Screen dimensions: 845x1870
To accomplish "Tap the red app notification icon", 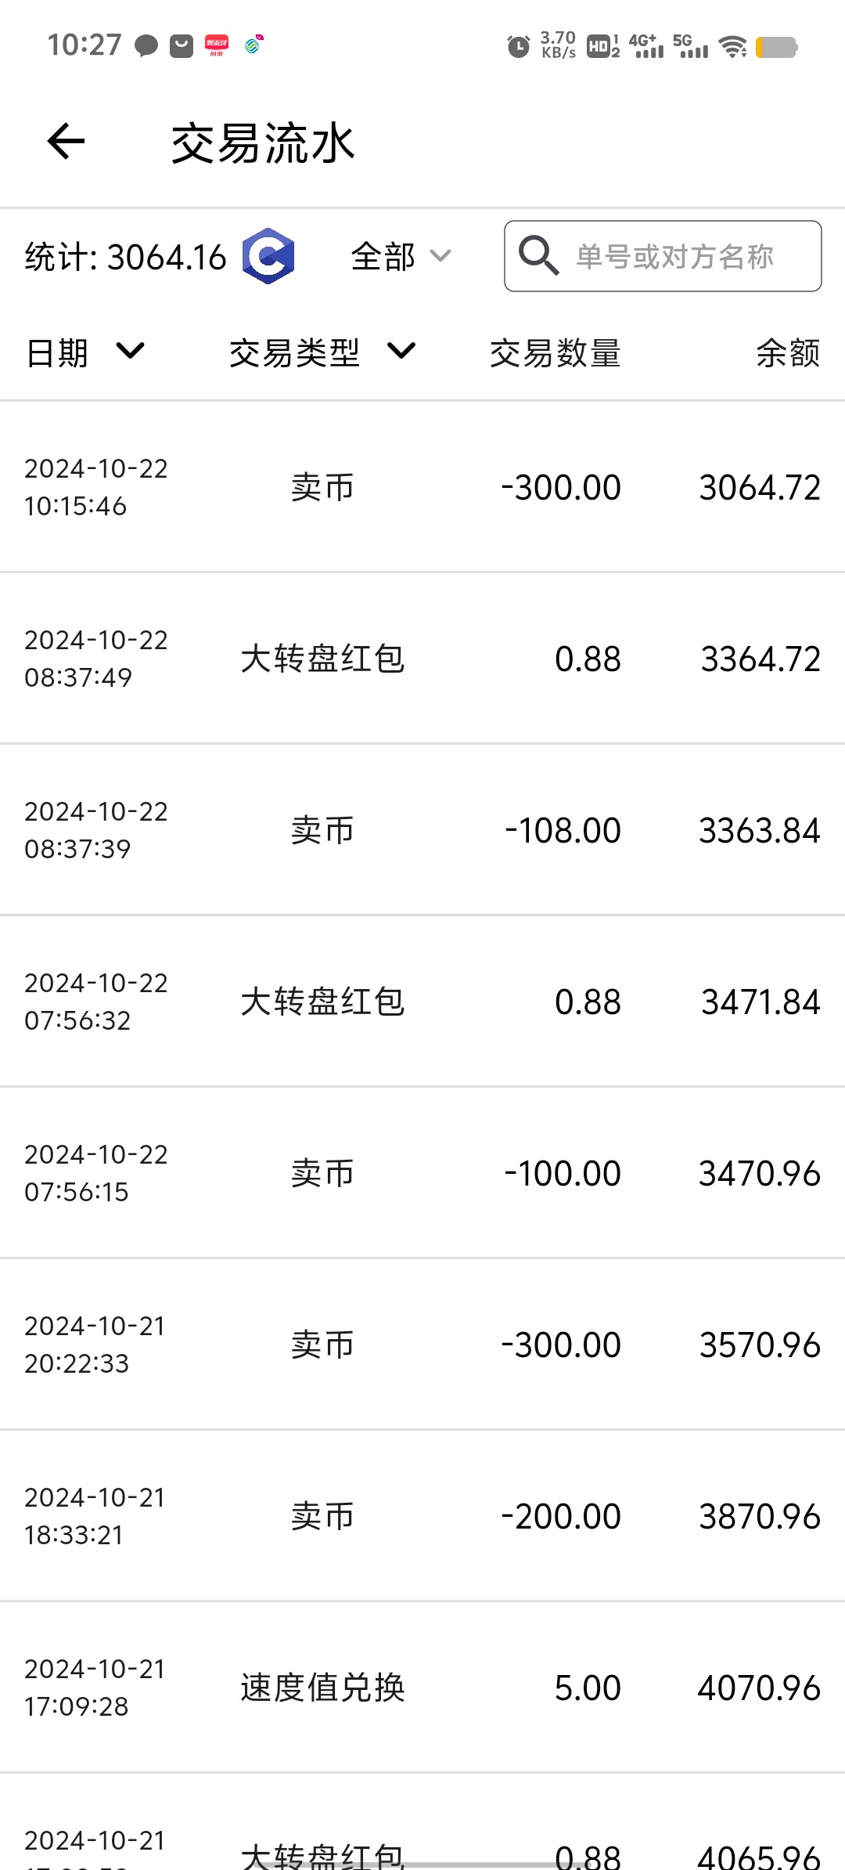I will pyautogui.click(x=217, y=45).
